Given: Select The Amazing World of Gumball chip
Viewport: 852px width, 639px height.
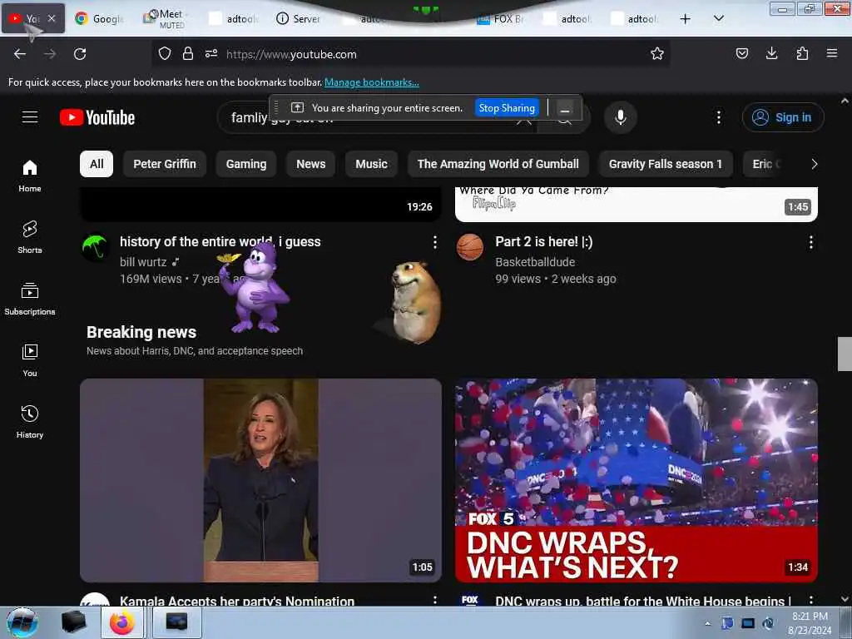Looking at the screenshot, I should tap(498, 164).
